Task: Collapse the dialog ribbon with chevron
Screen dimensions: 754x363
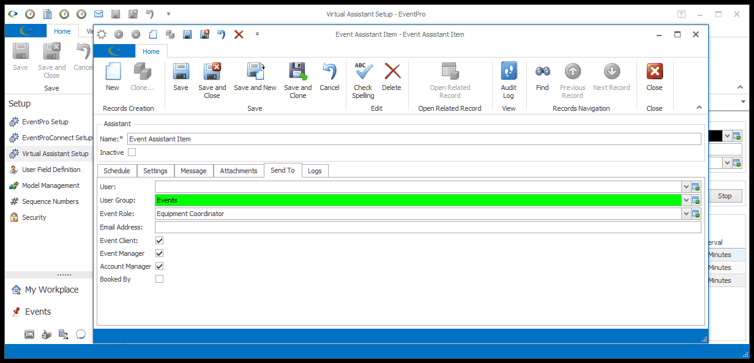Action: point(699,108)
